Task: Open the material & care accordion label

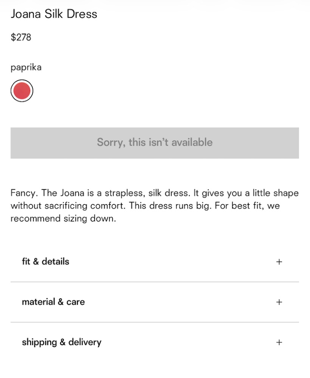Action: pos(53,302)
